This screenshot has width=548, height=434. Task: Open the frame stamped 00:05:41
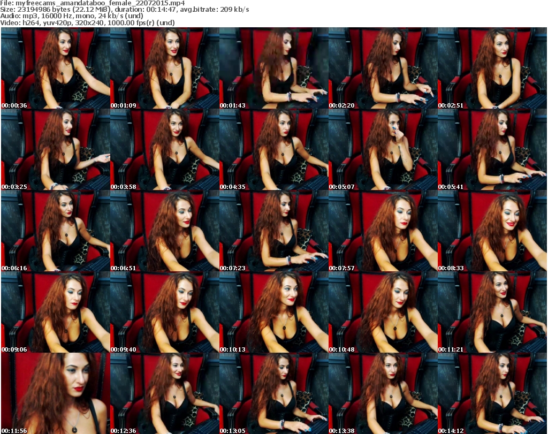(492, 149)
